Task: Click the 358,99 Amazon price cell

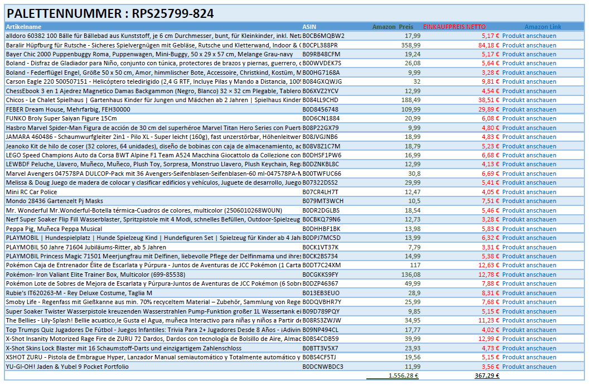Action: coord(410,45)
